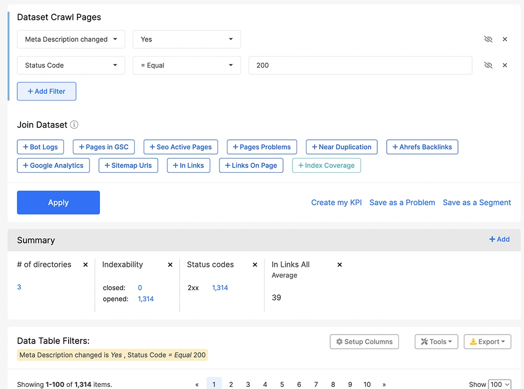Remove the Meta Description changed filter row
This screenshot has height=389, width=524.
pyautogui.click(x=505, y=39)
